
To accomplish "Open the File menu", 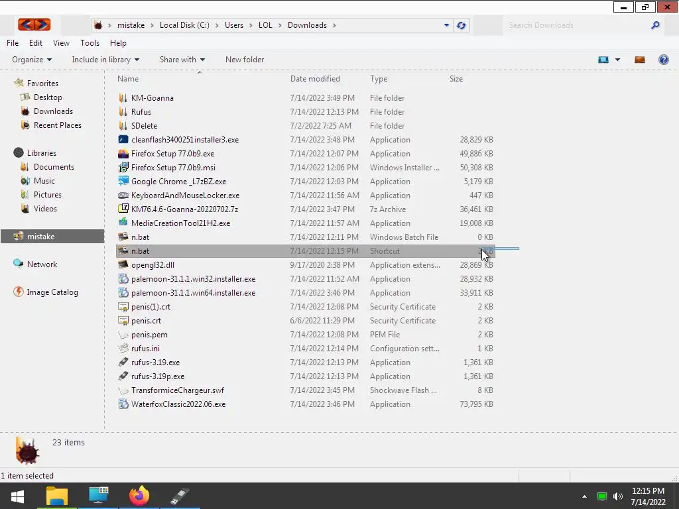I will point(13,43).
